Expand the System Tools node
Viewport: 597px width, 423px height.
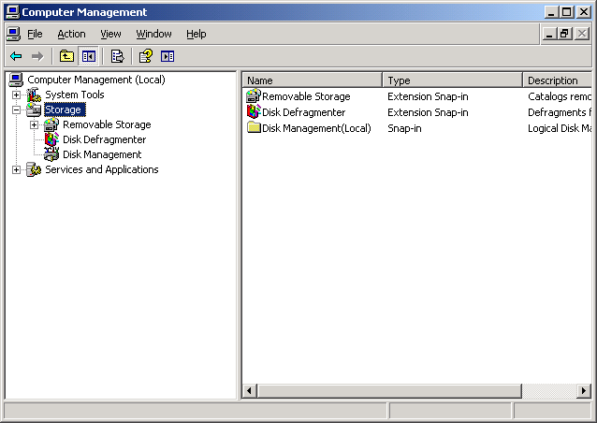[x=16, y=95]
